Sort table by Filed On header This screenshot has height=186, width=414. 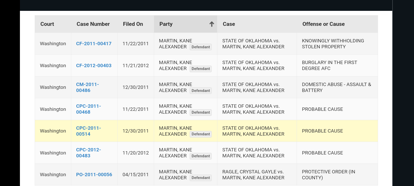(133, 24)
